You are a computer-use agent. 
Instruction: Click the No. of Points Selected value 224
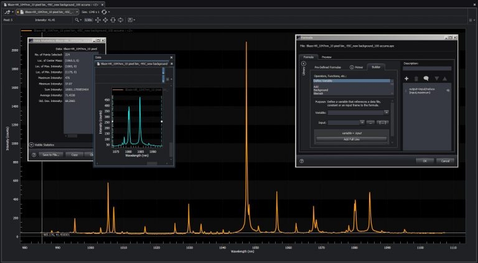[x=67, y=55]
